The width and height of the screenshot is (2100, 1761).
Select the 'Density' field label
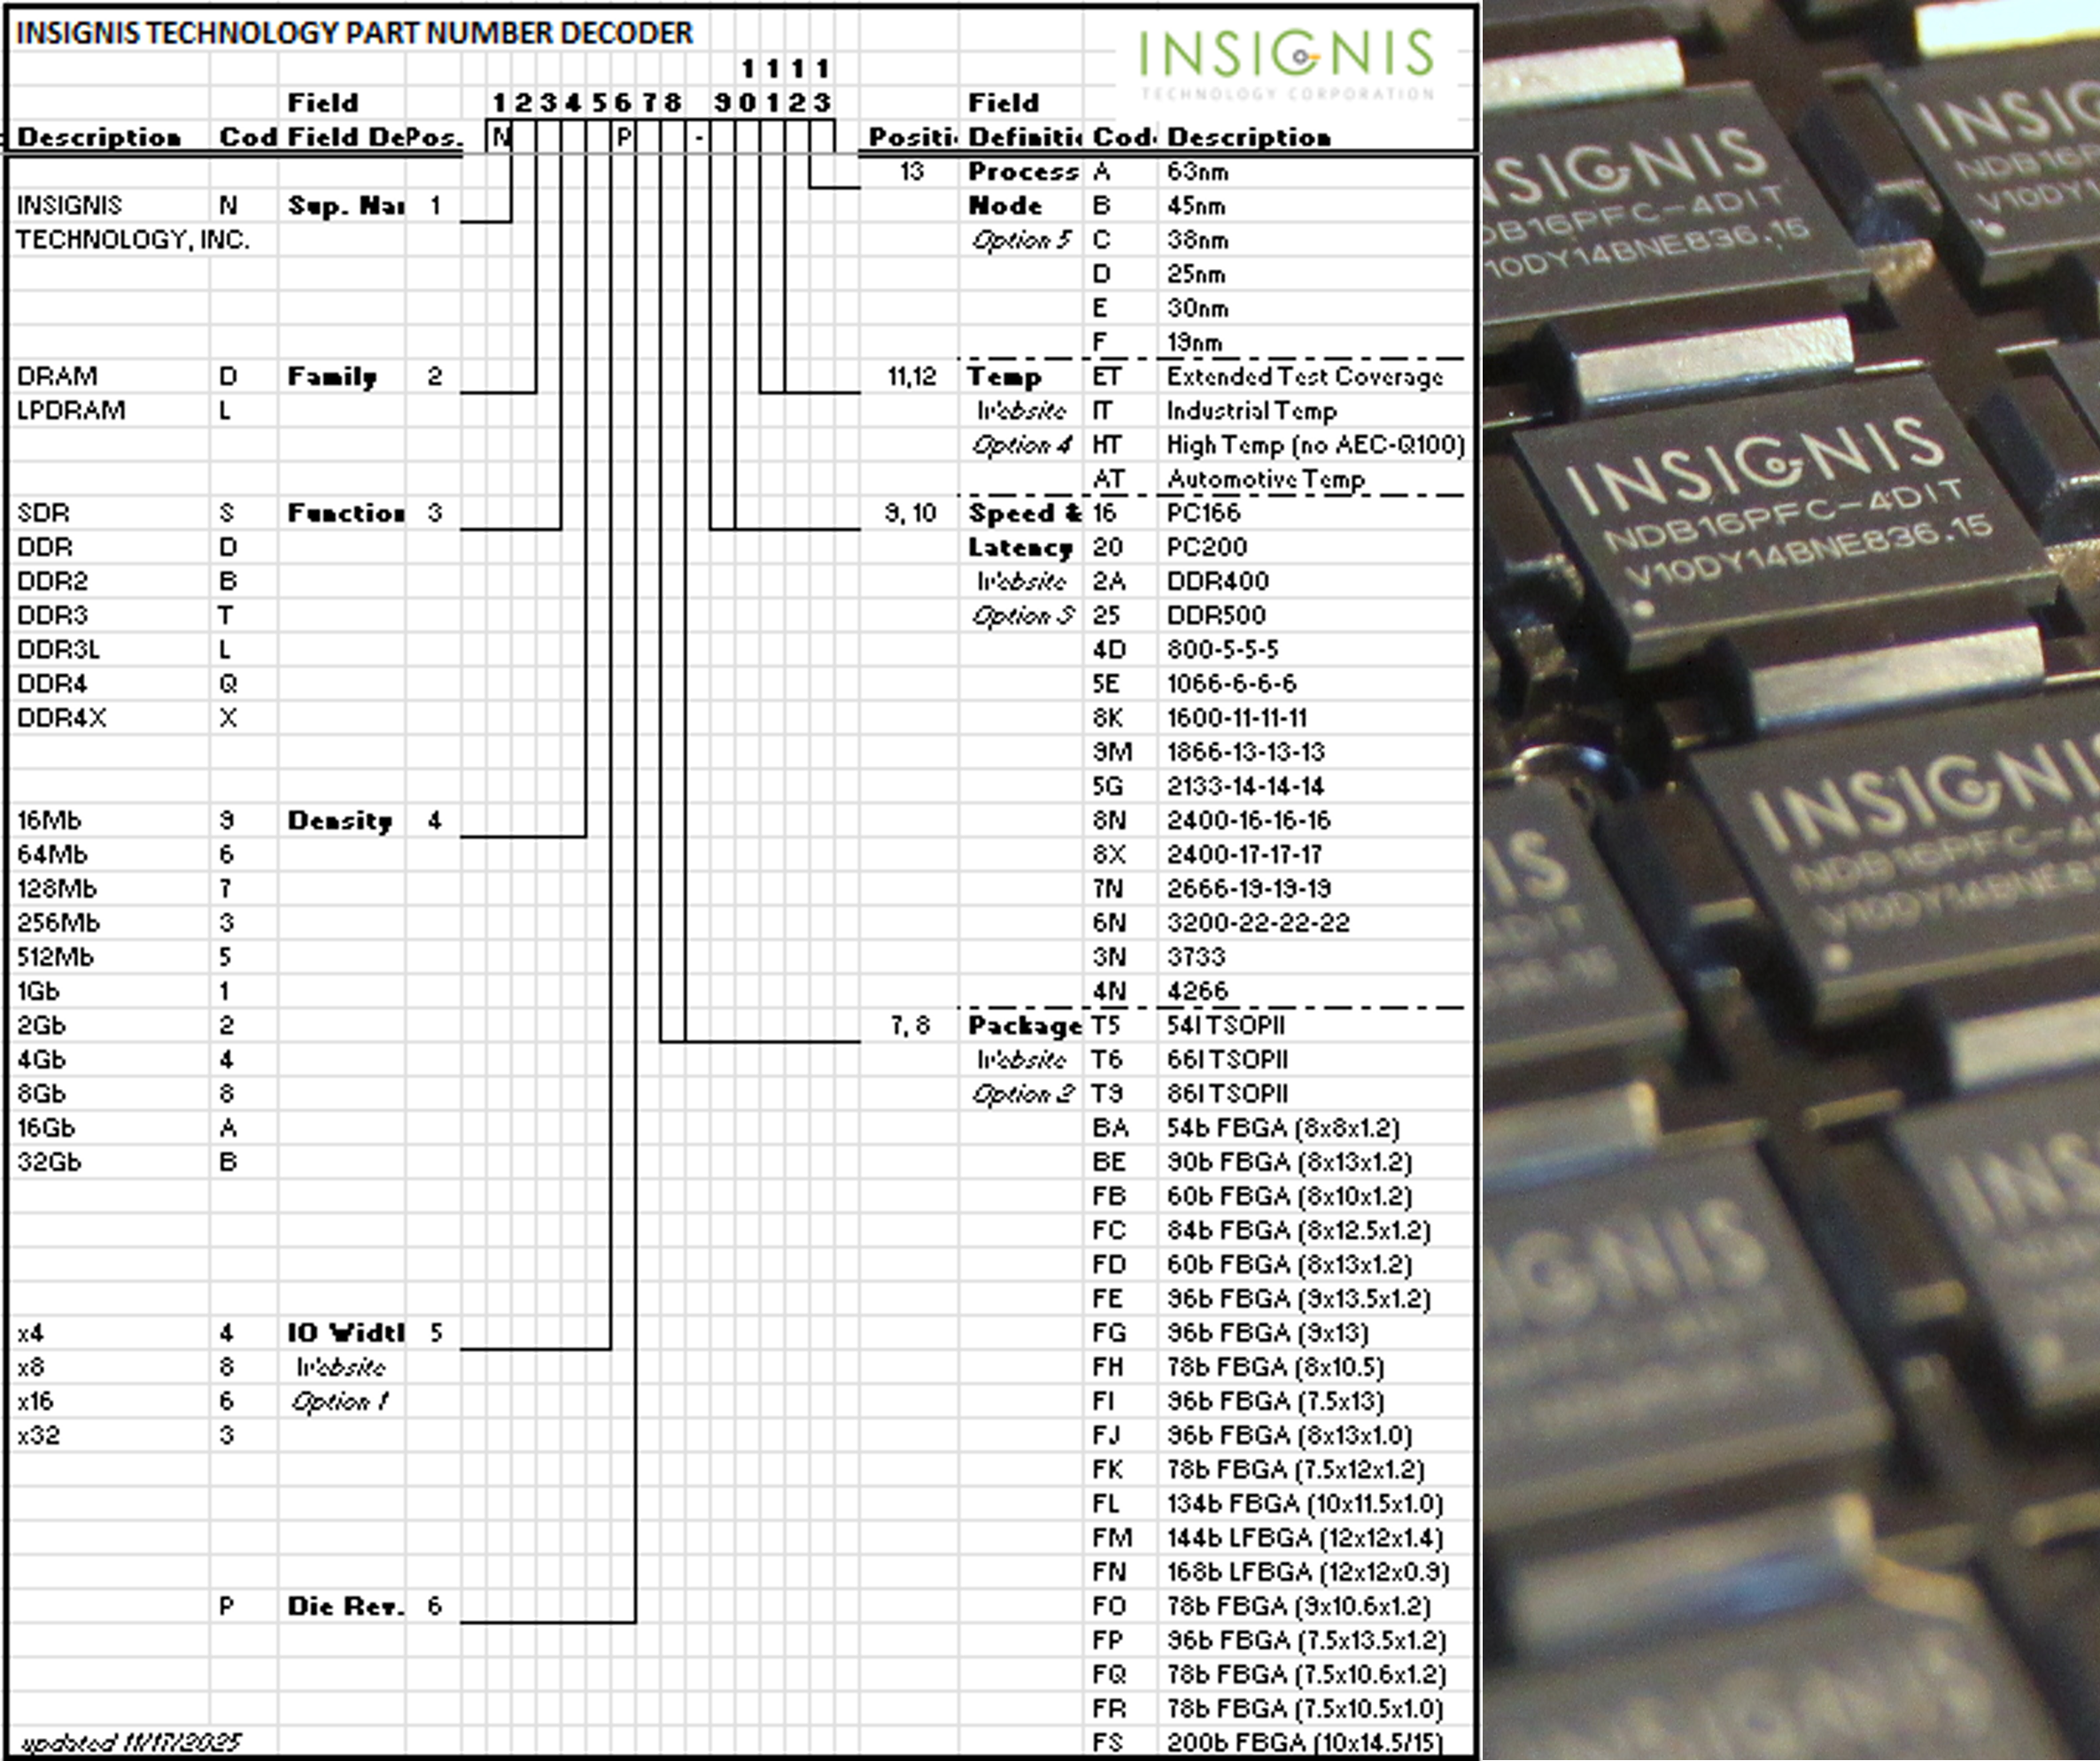(x=339, y=821)
